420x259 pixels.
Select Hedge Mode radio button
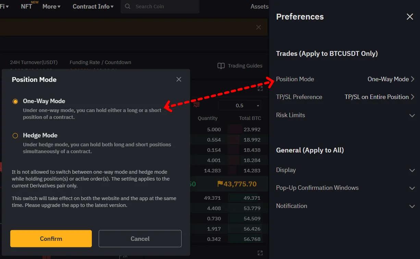point(15,136)
